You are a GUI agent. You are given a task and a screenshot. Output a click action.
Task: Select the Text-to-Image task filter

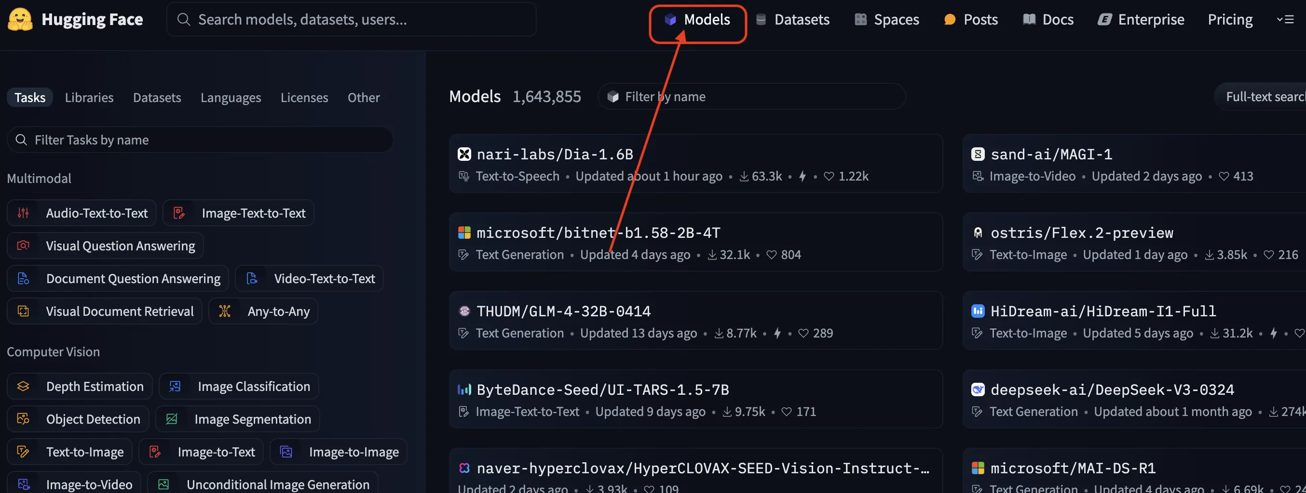(69, 452)
